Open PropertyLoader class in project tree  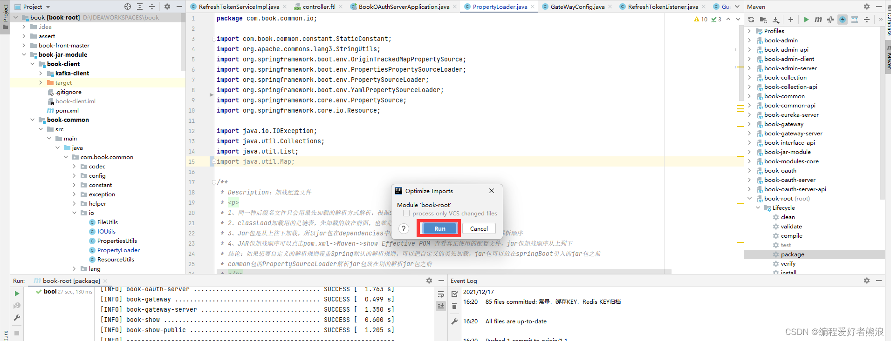coord(118,250)
